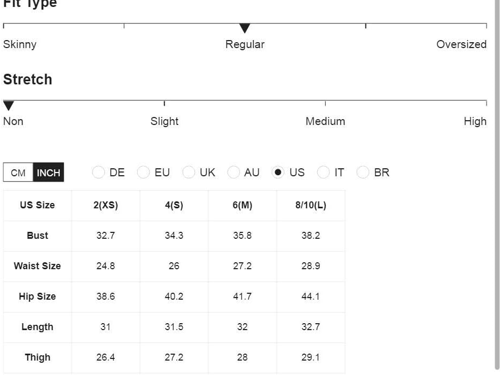Screen dimensions: 501x375
Task: Select the US size region radio button
Action: coord(278,173)
